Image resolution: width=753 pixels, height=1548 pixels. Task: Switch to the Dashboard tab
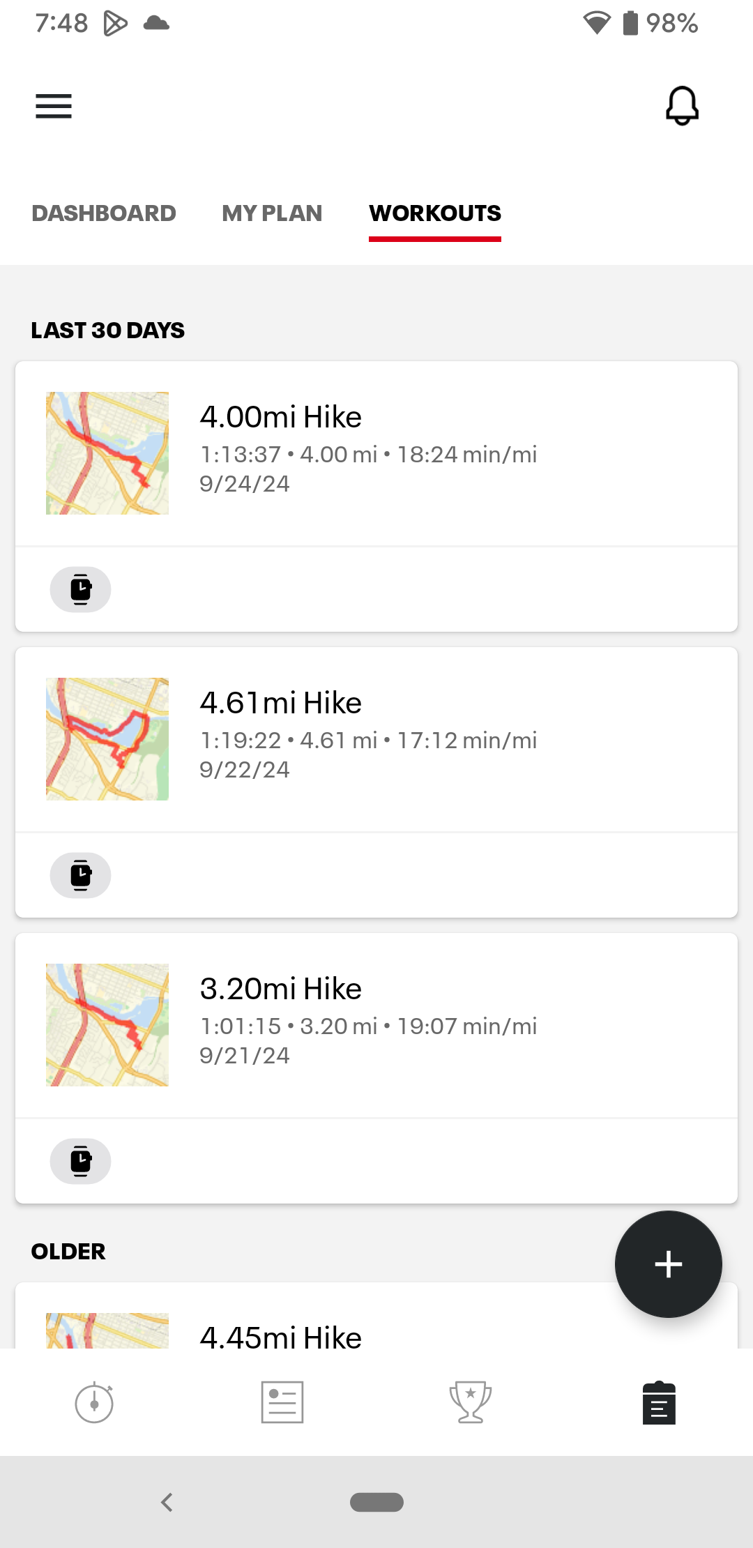coord(104,213)
